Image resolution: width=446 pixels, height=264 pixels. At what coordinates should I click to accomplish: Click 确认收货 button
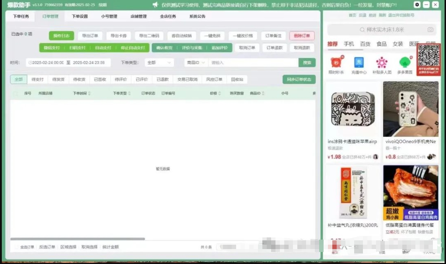pyautogui.click(x=164, y=48)
